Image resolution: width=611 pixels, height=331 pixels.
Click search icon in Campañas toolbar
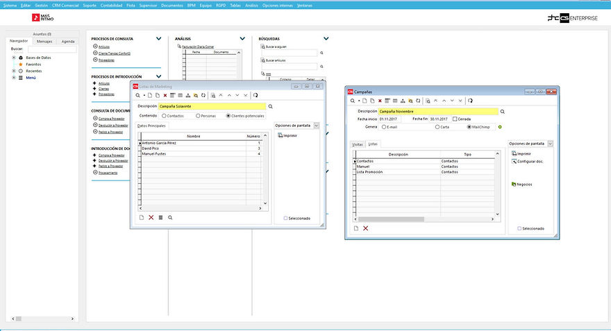point(353,101)
